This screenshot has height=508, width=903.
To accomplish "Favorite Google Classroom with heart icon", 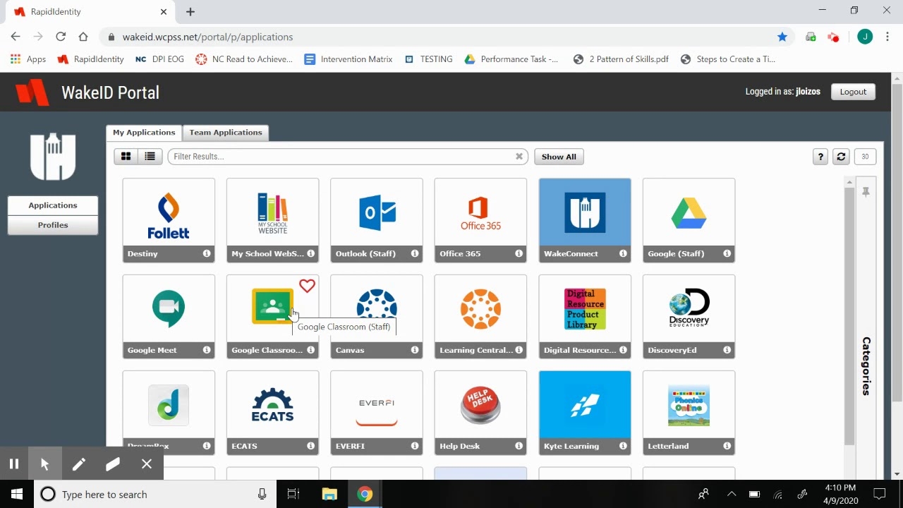I will click(x=307, y=286).
